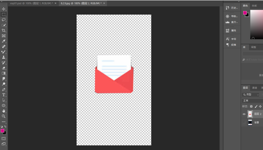Image resolution: width=263 pixels, height=150 pixels.
Task: Show the 背景 layer via its visibility box
Action: (x=244, y=122)
